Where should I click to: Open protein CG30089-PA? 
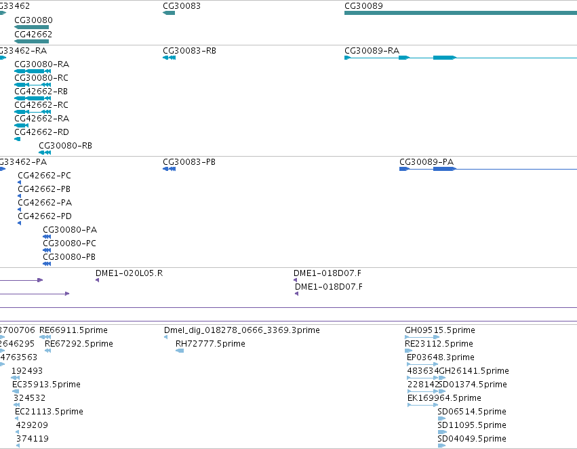pyautogui.click(x=426, y=162)
